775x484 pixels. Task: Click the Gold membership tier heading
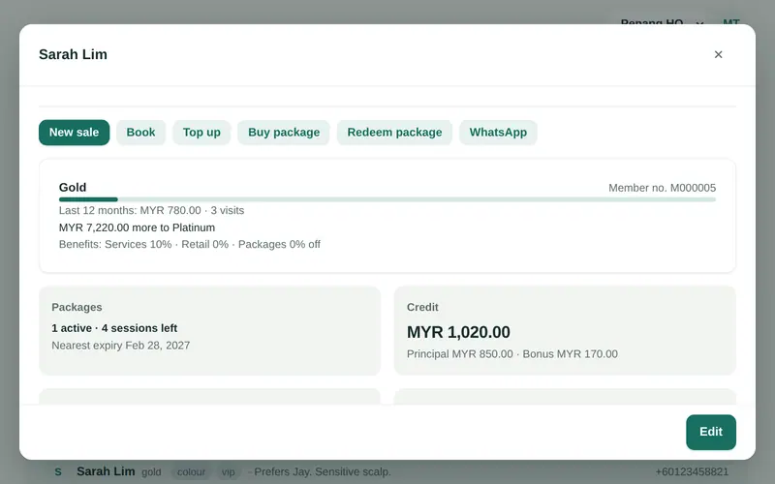[73, 188]
